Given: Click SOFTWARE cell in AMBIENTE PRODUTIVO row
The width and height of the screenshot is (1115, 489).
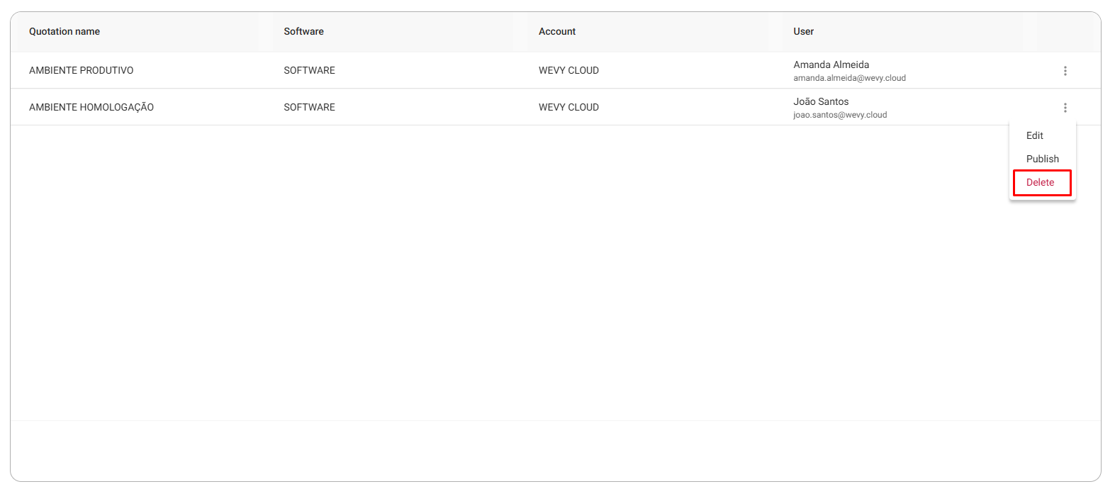Looking at the screenshot, I should point(309,70).
